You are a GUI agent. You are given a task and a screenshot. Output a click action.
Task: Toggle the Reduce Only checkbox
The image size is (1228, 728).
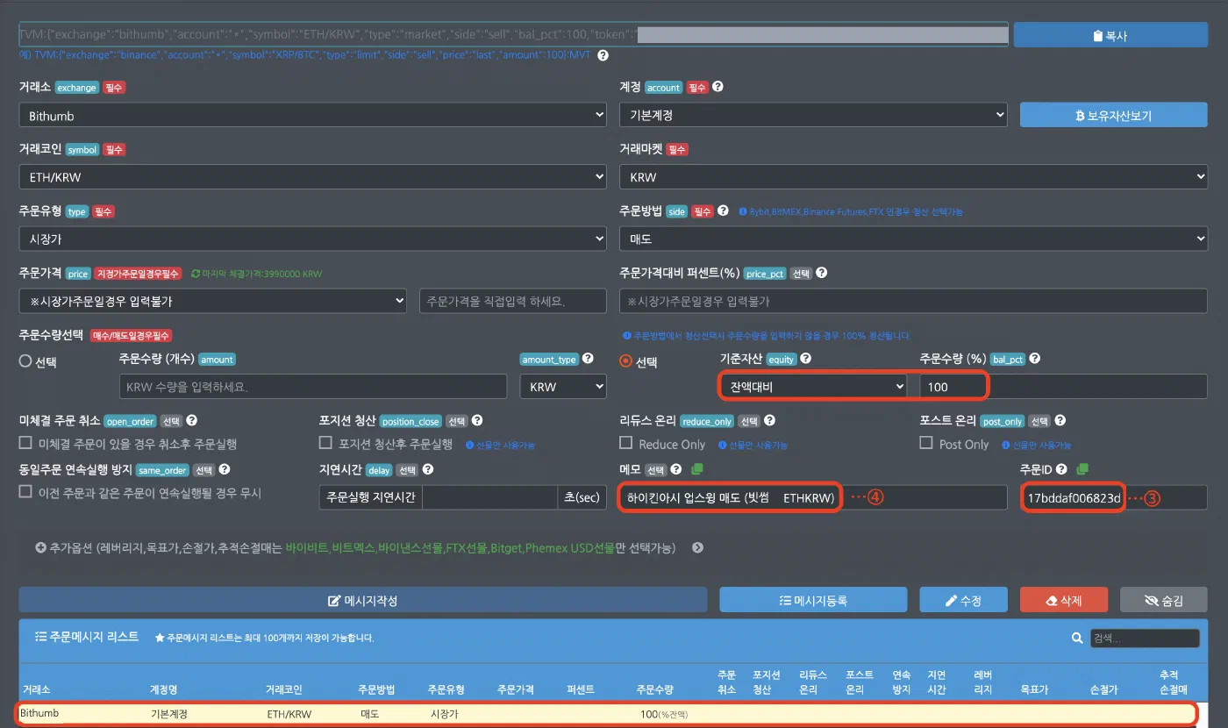(x=626, y=443)
